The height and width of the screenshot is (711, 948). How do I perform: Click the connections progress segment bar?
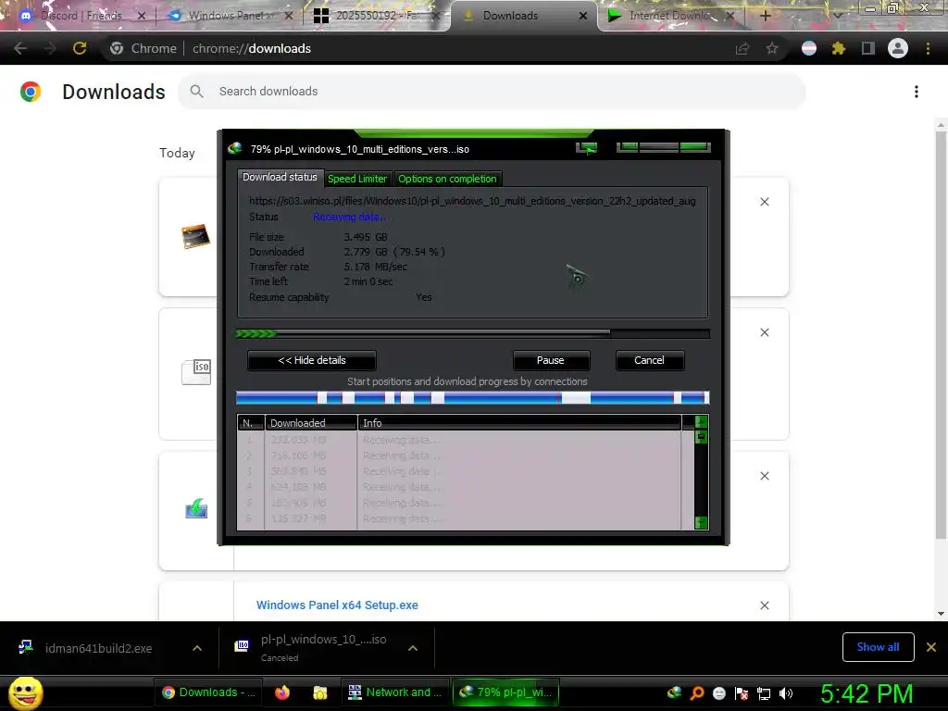point(472,398)
